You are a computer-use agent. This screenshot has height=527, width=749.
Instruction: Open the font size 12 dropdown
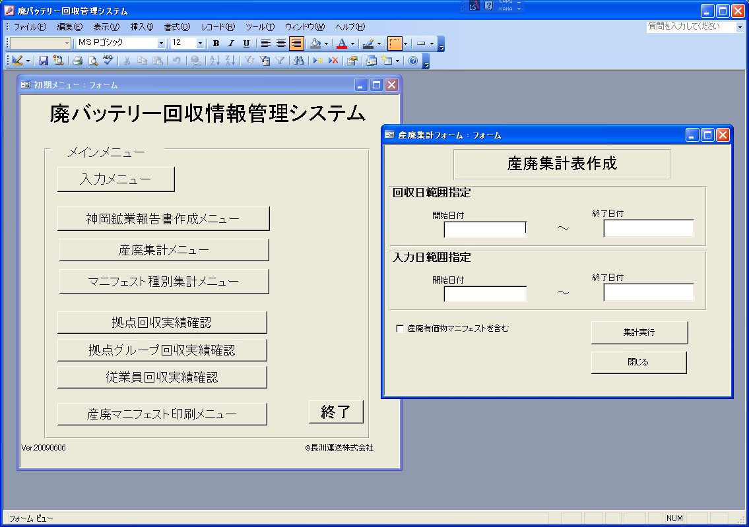point(200,43)
